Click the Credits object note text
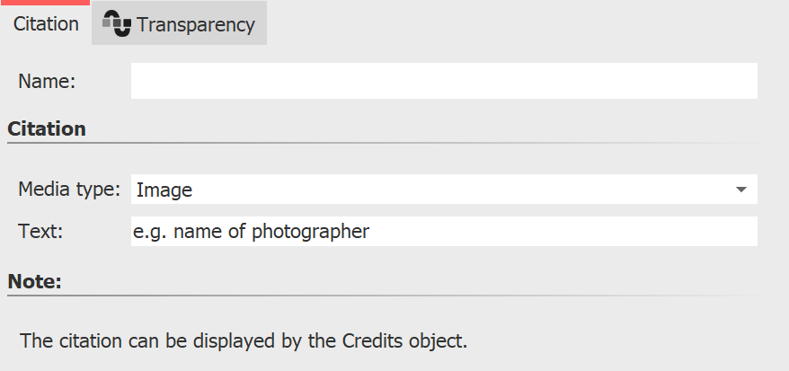Viewport: 789px width, 371px height. click(x=244, y=341)
